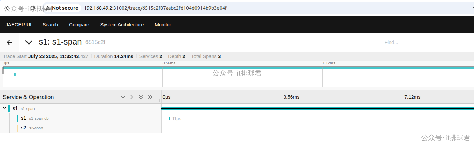This screenshot has width=474, height=143.
Task: Open the Search menu item
Action: pos(50,25)
